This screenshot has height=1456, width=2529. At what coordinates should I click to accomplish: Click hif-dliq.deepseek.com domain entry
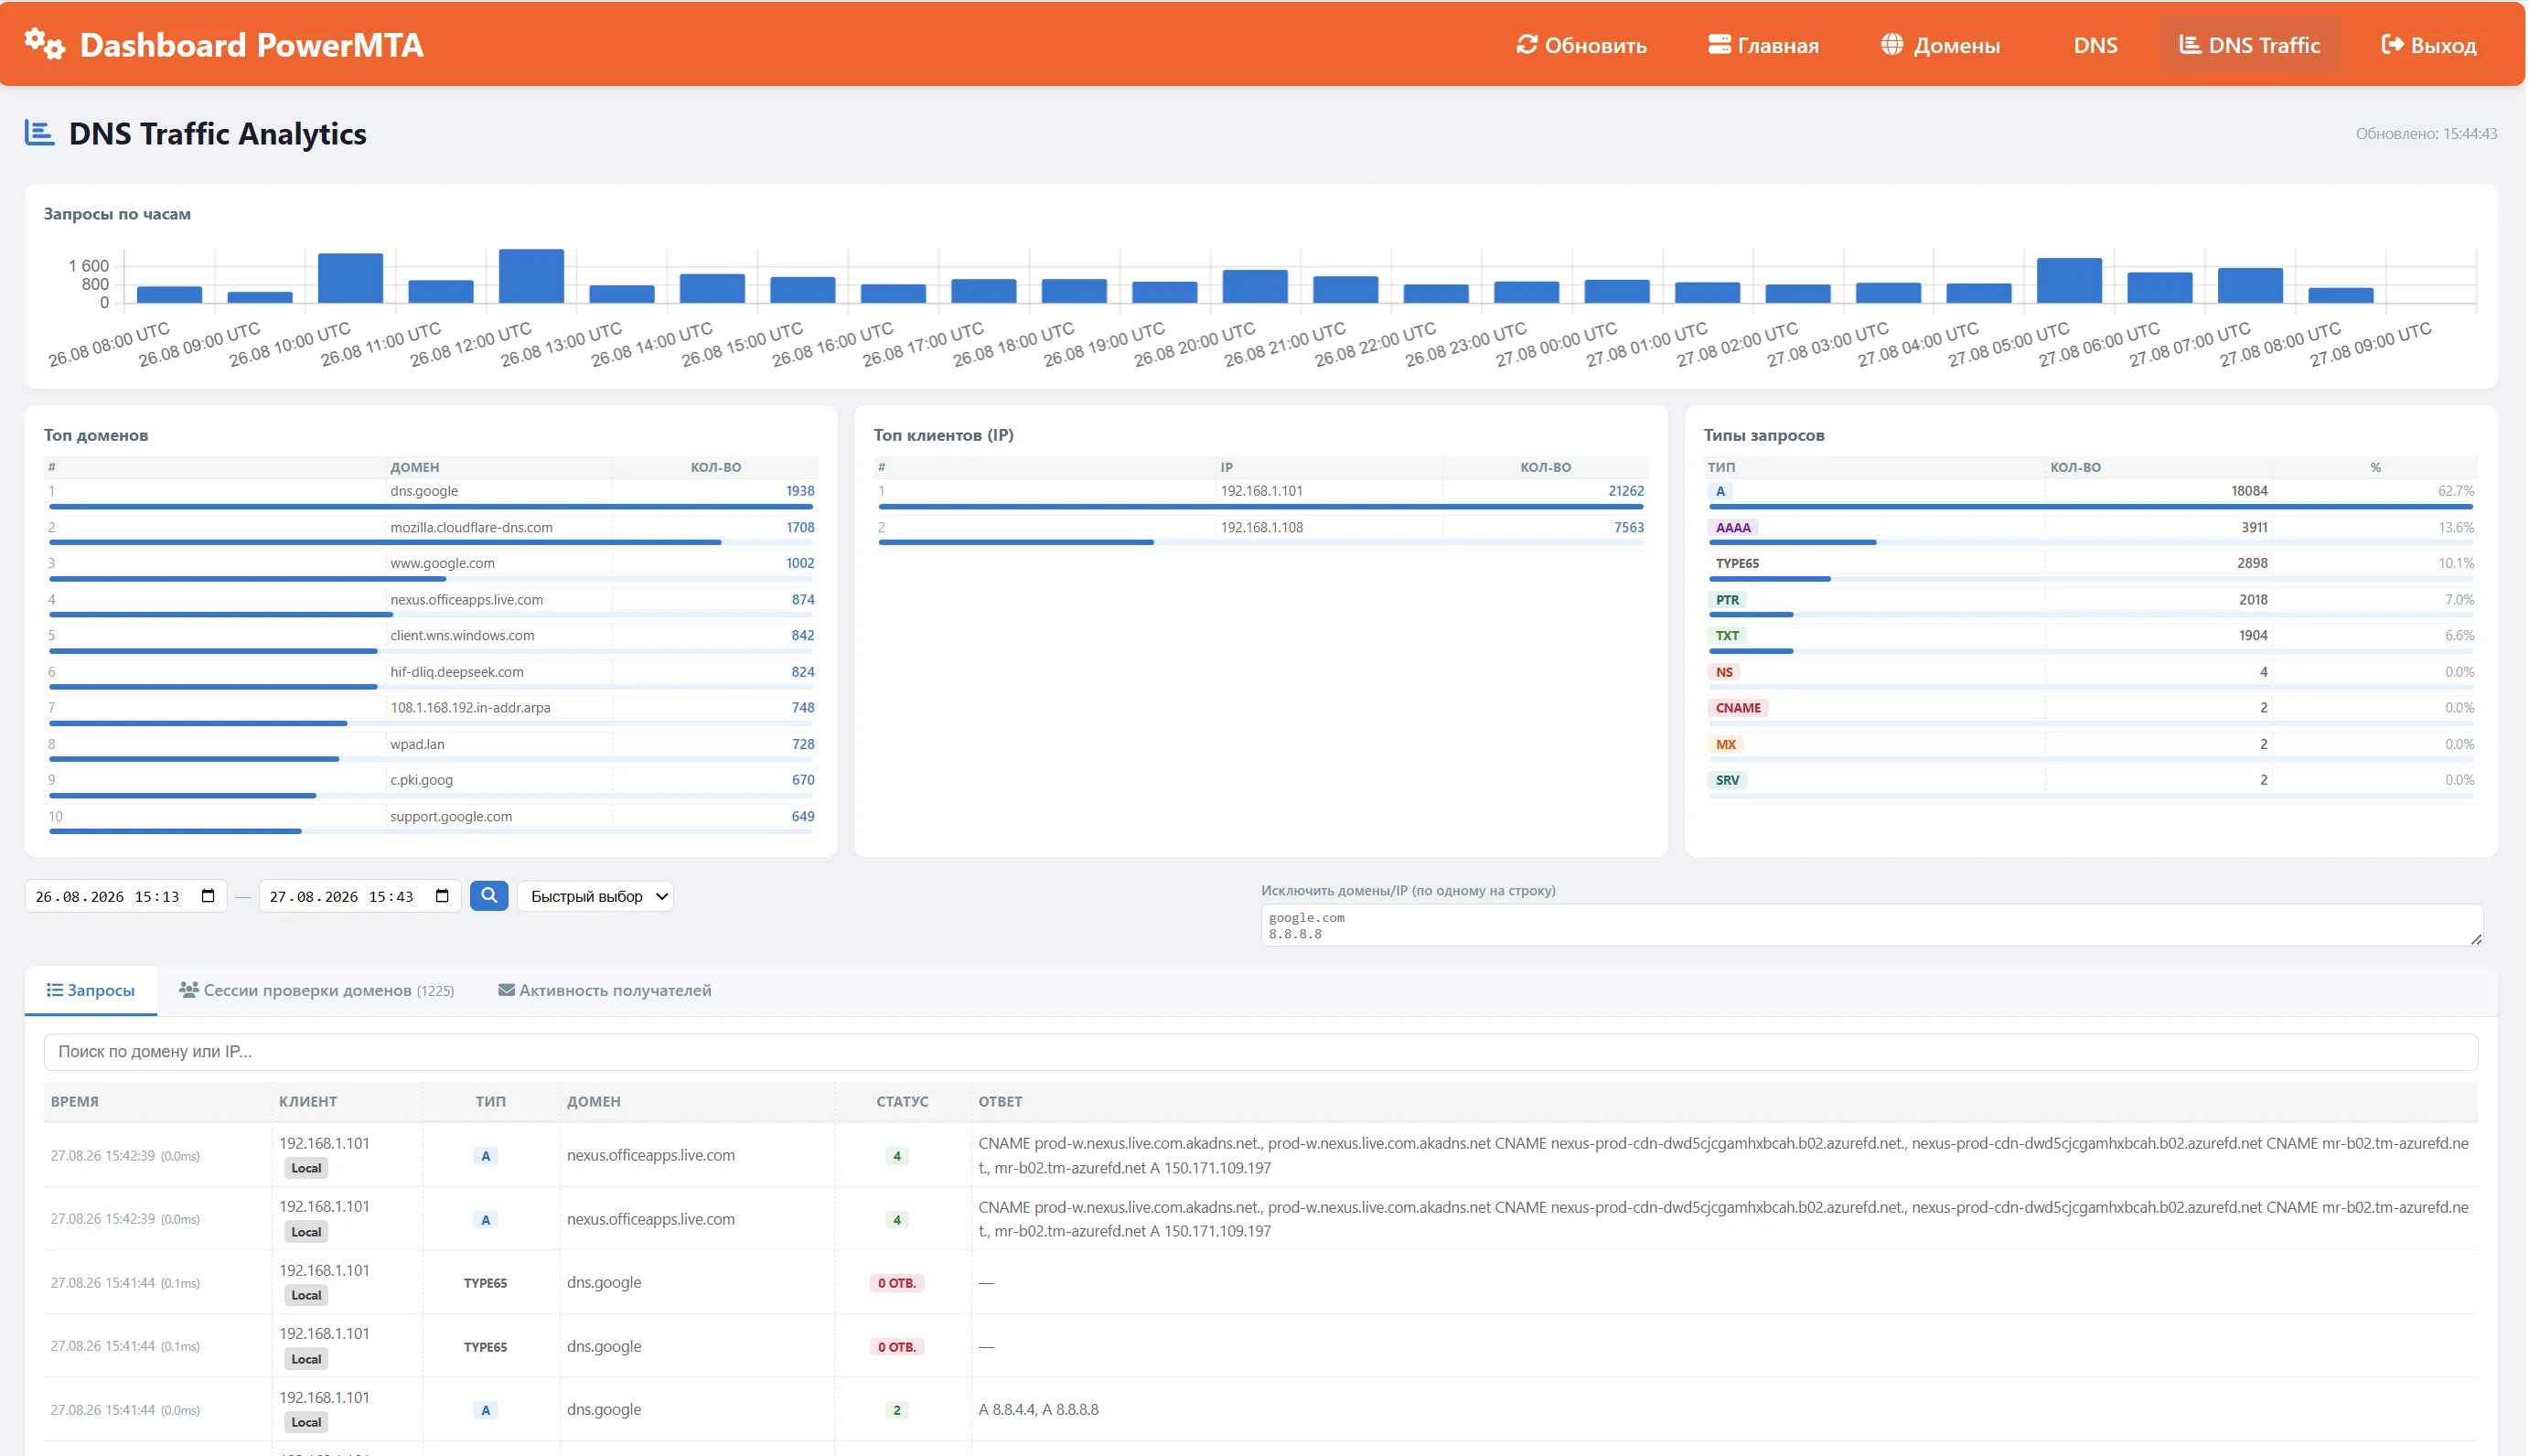457,672
